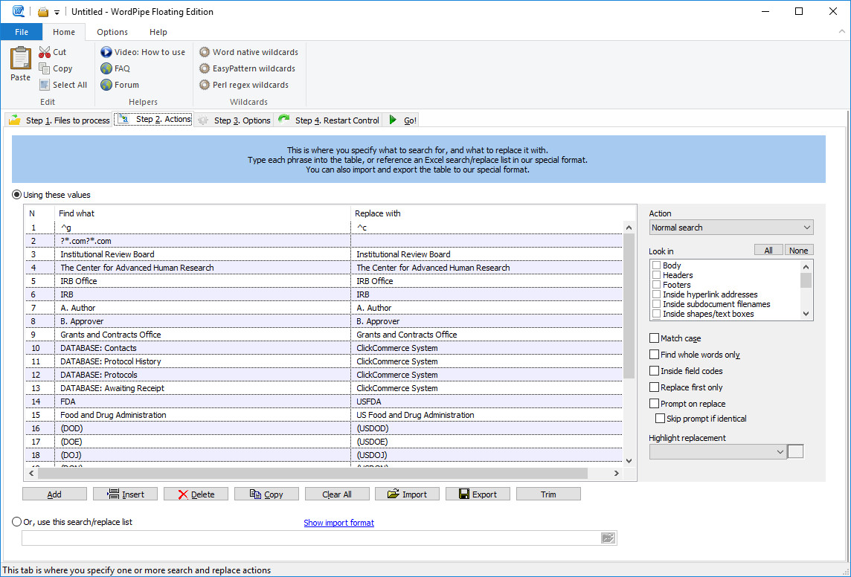Open the quick access toolbar dropdown arrow
Image resolution: width=851 pixels, height=577 pixels.
pyautogui.click(x=57, y=12)
